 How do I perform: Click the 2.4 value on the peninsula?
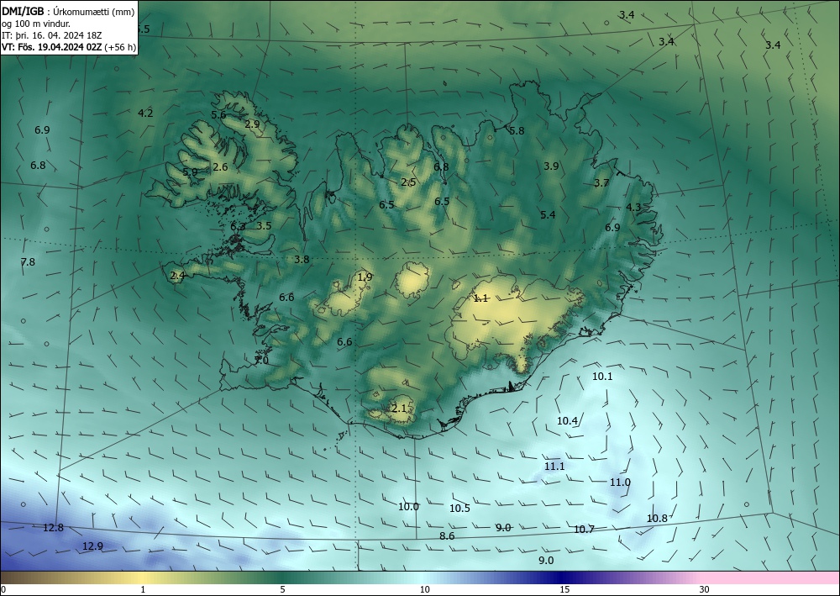pos(177,276)
